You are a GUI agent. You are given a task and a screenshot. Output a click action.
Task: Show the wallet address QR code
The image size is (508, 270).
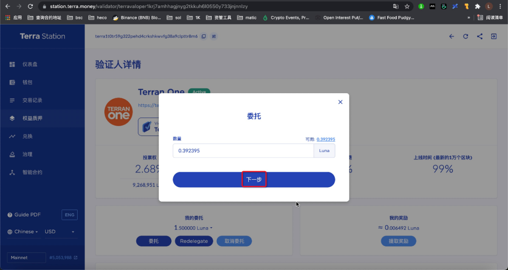(214, 36)
